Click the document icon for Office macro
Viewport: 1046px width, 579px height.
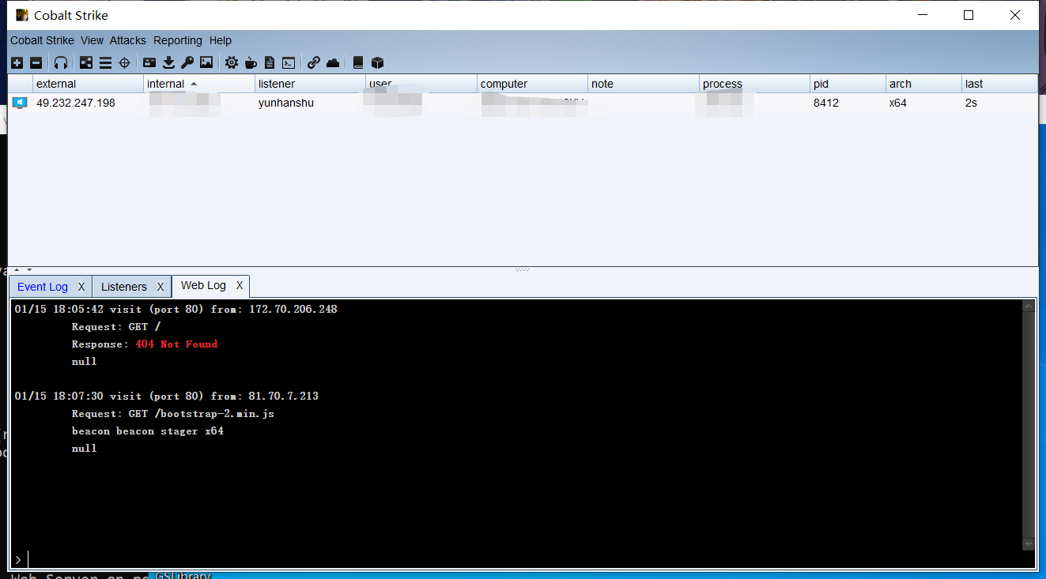270,62
